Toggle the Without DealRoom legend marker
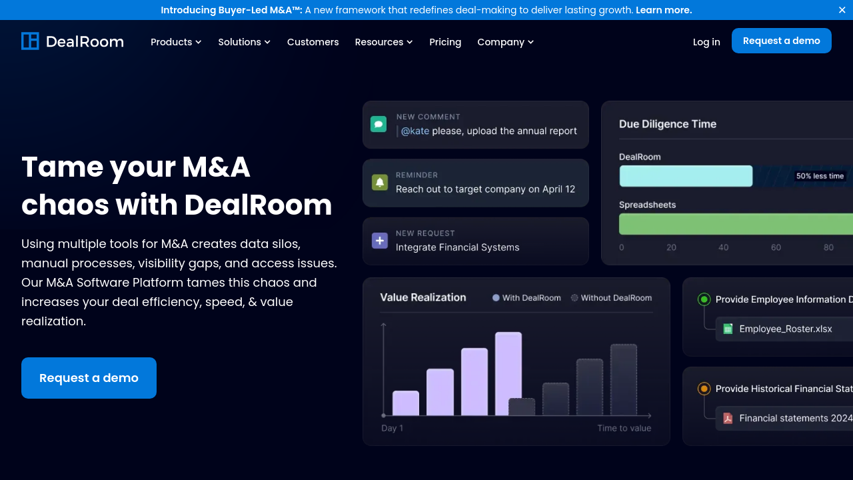Viewport: 853px width, 480px height. 574,298
